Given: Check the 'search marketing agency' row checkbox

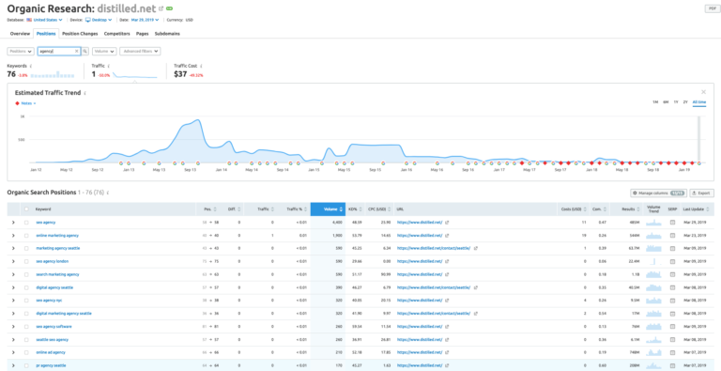Looking at the screenshot, I should click(x=26, y=274).
